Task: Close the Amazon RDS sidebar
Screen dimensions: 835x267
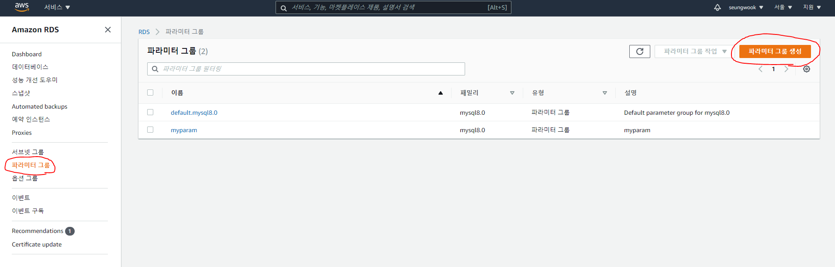Action: click(108, 30)
